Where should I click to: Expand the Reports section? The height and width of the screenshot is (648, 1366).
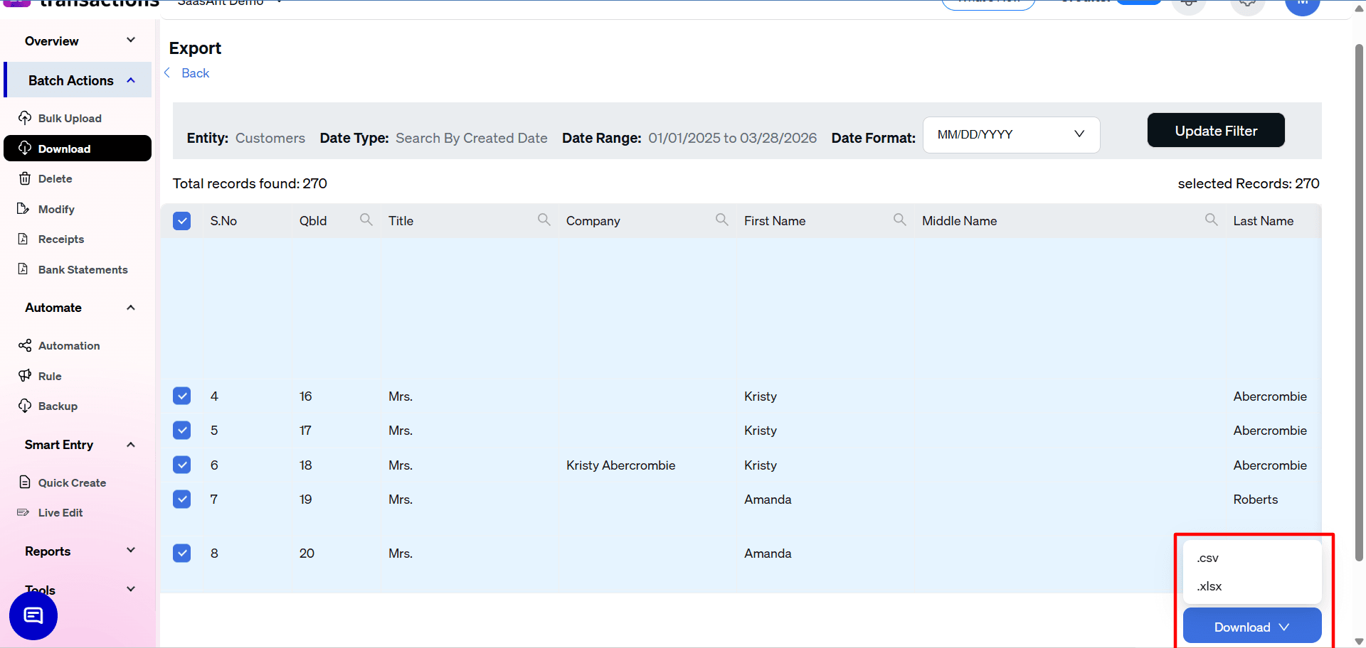78,551
